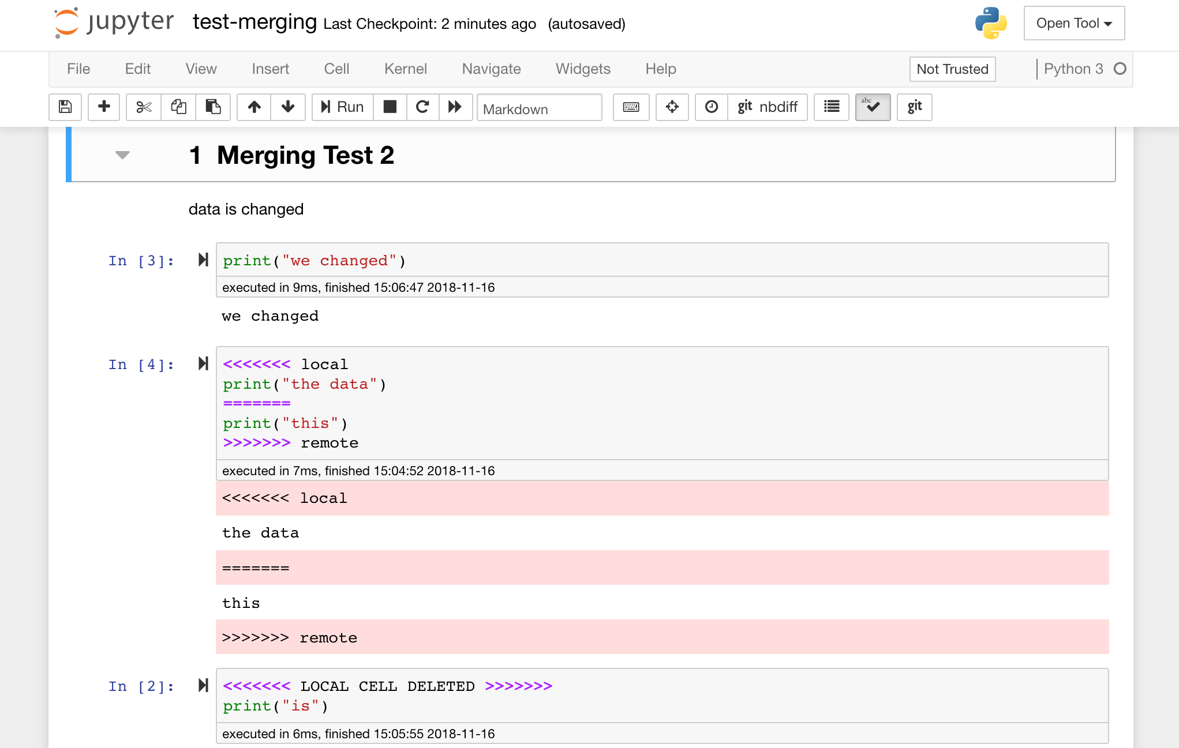Screen dimensions: 1179x748
Task: Interrupt the kernel with stop icon
Action: [x=390, y=107]
